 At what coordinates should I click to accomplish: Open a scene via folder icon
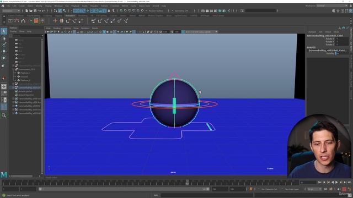31,10
